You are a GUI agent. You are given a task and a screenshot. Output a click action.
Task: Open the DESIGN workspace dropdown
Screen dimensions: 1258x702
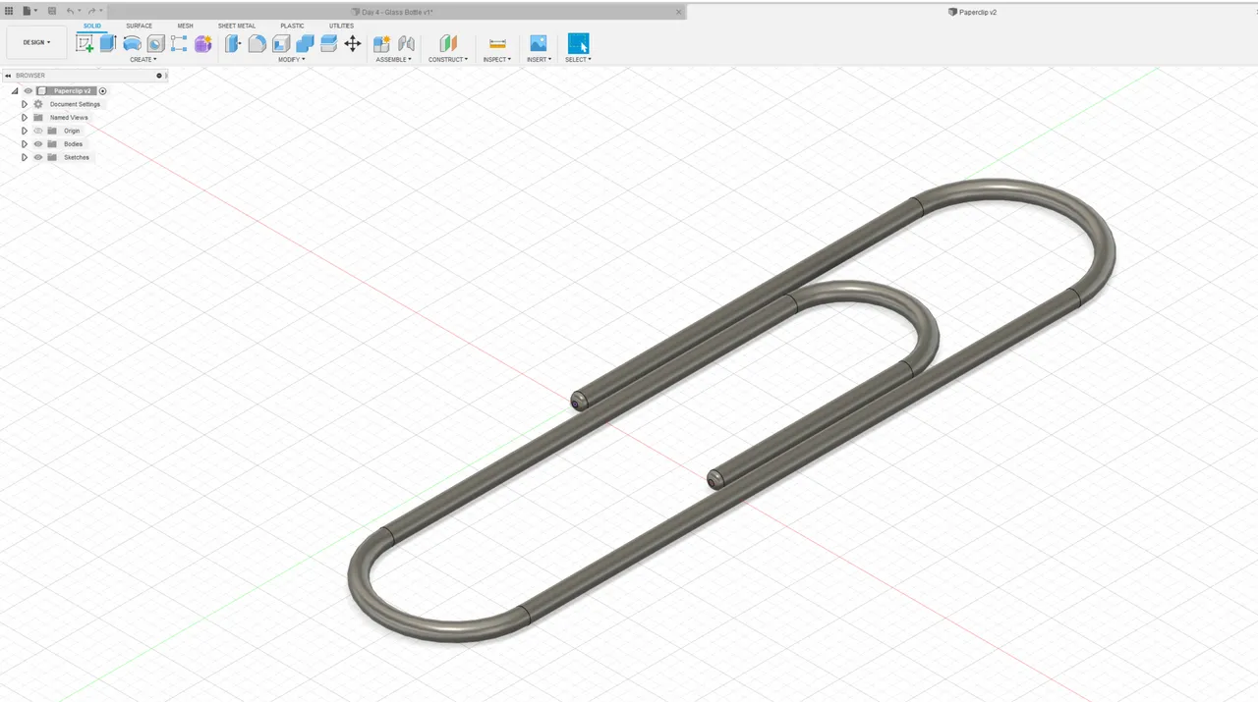click(36, 42)
